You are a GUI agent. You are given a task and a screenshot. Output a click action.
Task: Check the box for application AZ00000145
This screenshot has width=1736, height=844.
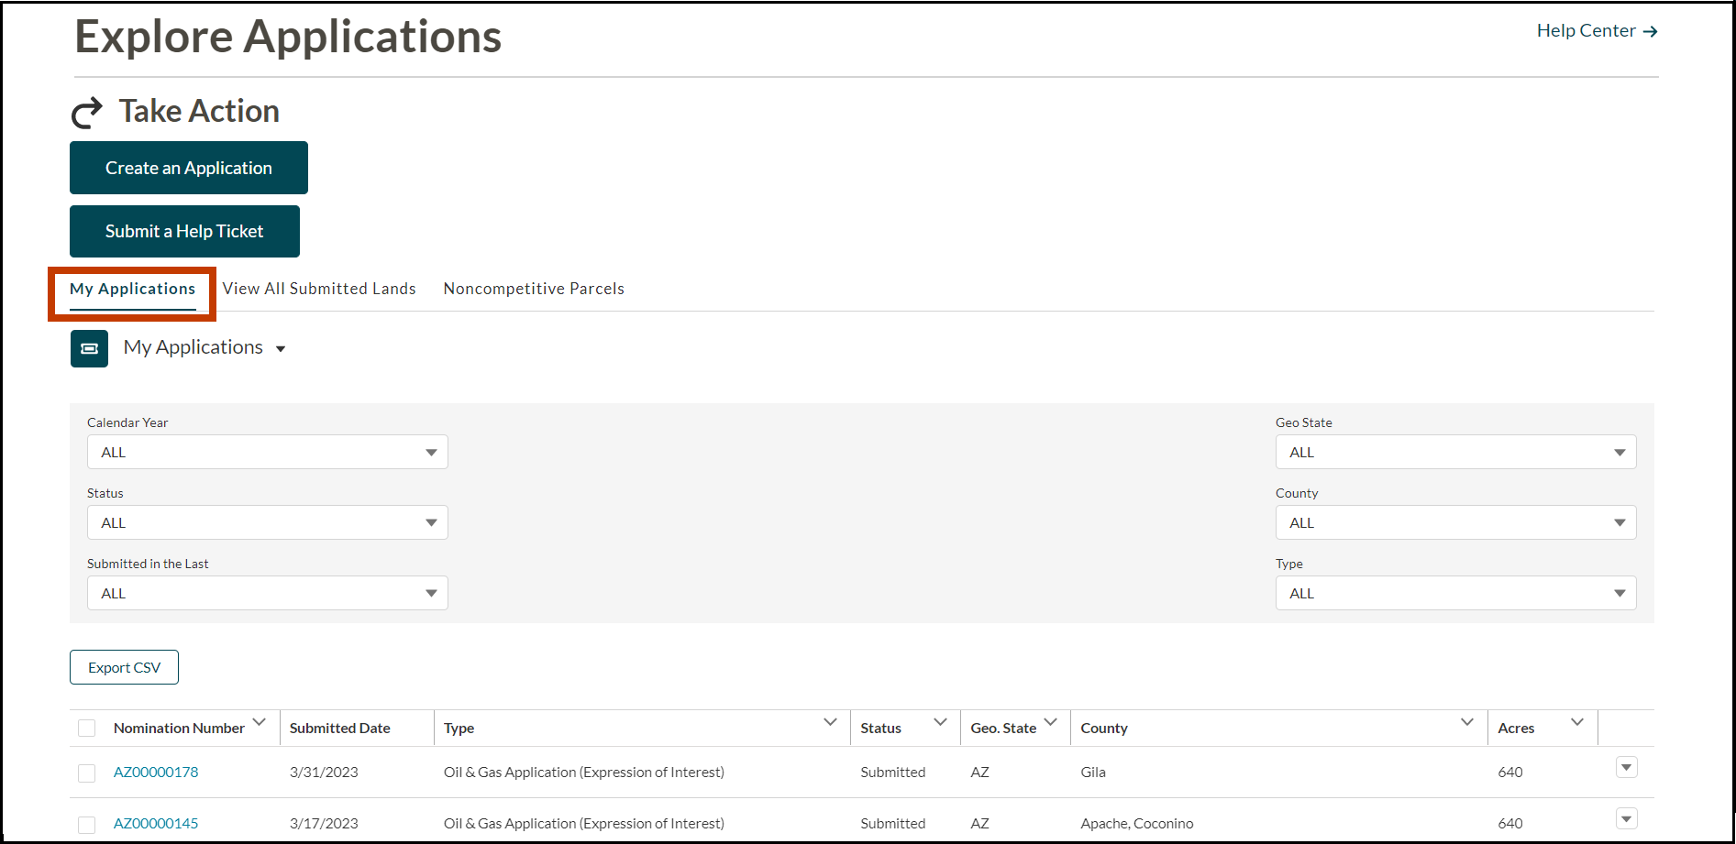click(87, 825)
